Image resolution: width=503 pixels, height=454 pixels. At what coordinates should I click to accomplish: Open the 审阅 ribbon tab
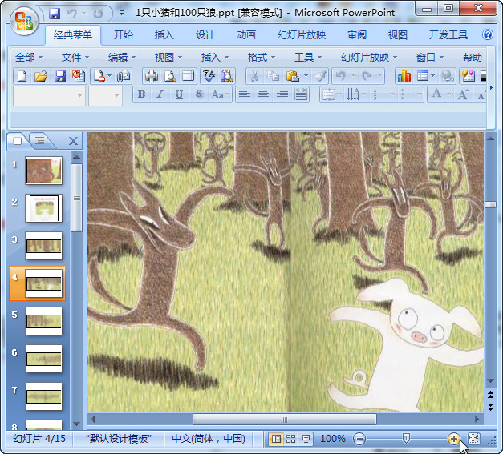[x=357, y=35]
